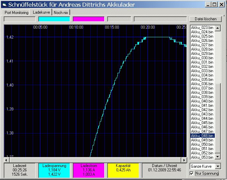The height and width of the screenshot is (180, 227).
Task: Select Akku_047.bin in file list
Action: pyautogui.click(x=202, y=131)
